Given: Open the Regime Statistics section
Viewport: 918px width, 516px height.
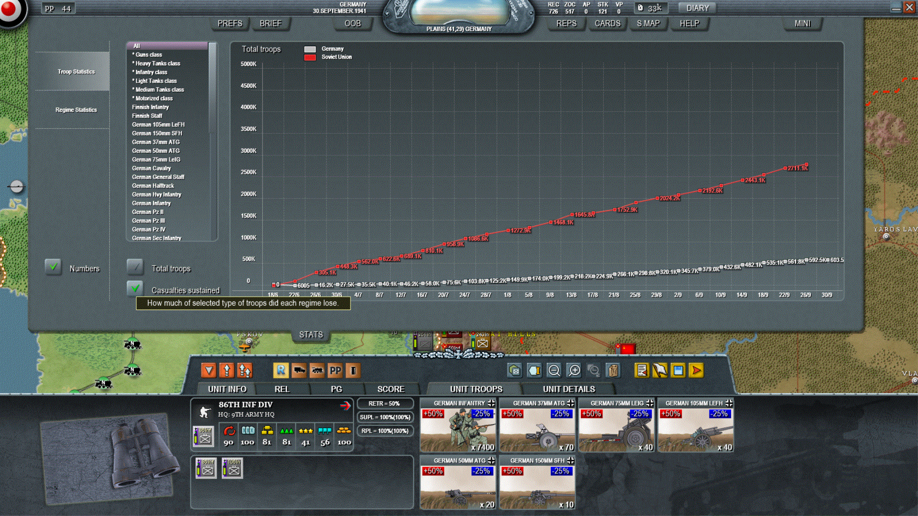Looking at the screenshot, I should 76,110.
